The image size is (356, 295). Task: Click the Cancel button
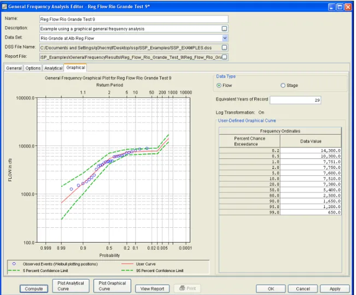tap(303, 288)
